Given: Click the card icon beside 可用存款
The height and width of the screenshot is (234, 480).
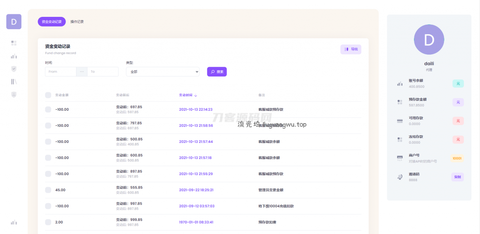Looking at the screenshot, I should point(400,121).
